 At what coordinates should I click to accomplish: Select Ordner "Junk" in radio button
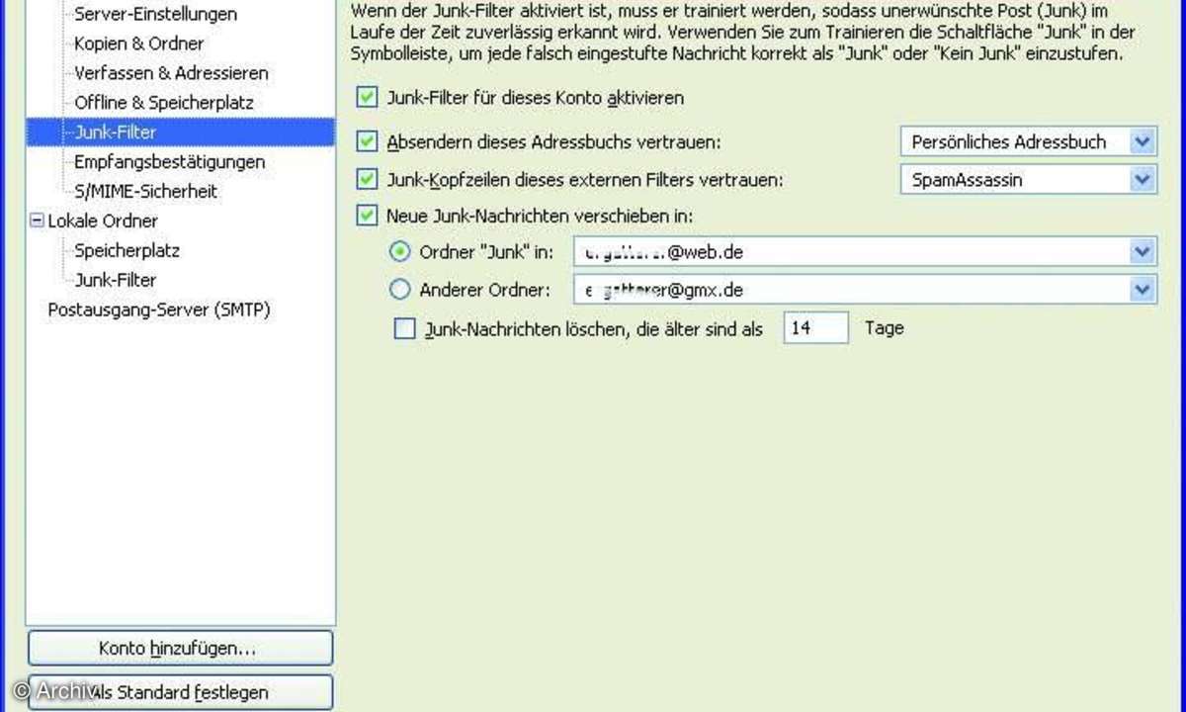point(400,252)
